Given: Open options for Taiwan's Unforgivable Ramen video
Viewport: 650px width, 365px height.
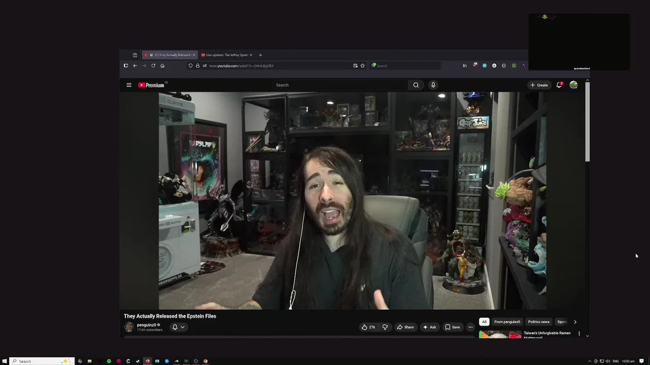Looking at the screenshot, I should point(579,334).
